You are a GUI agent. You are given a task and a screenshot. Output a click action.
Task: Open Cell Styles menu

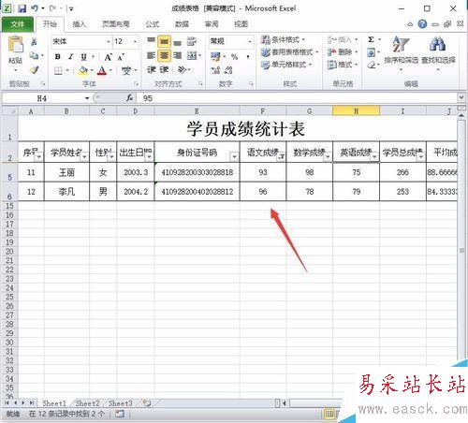point(286,65)
